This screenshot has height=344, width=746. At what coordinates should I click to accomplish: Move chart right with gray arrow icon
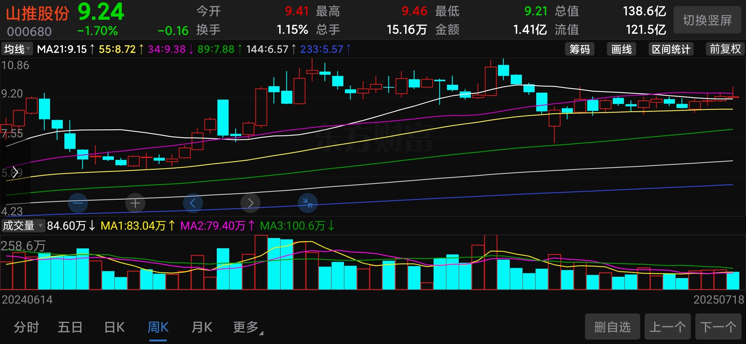coord(250,203)
